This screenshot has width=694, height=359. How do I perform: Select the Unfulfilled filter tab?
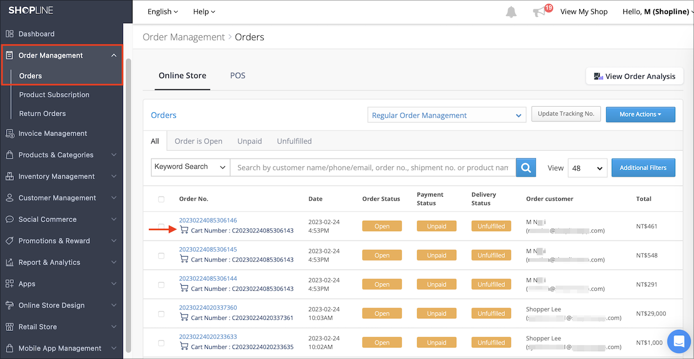294,141
